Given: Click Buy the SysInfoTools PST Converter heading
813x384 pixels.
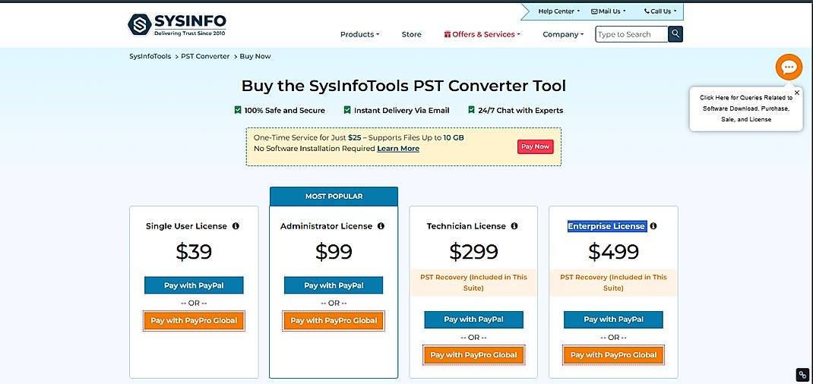Looking at the screenshot, I should click(x=404, y=86).
